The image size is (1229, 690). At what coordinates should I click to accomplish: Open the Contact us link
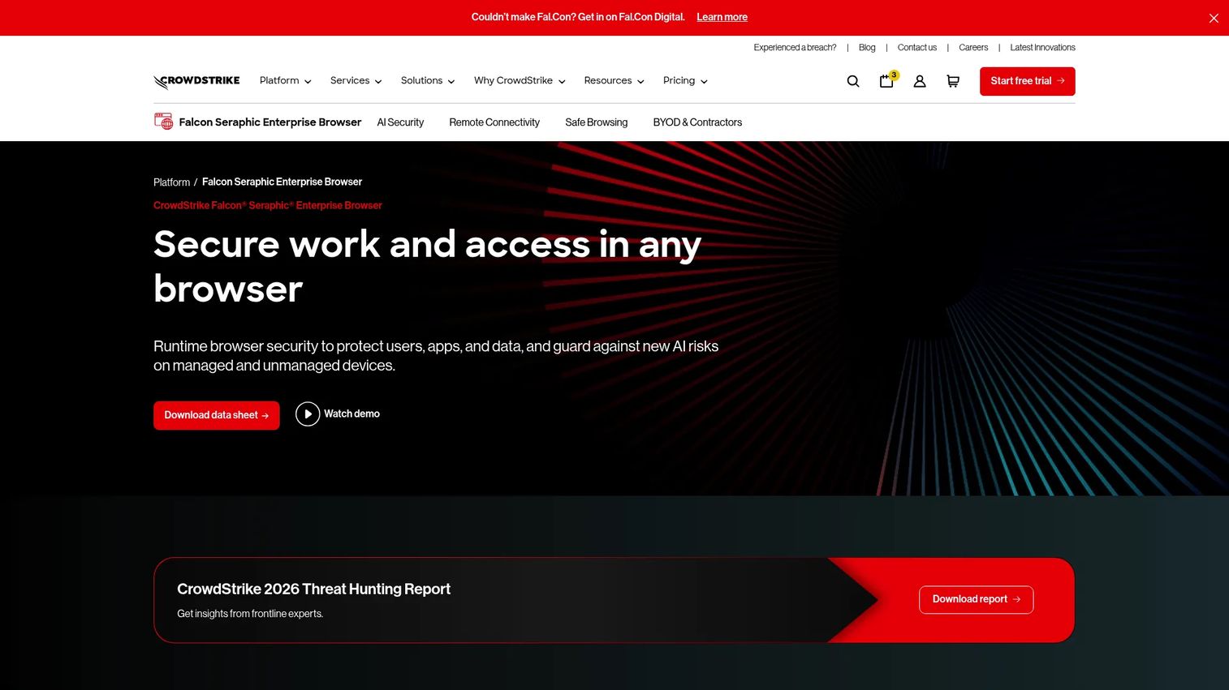pos(917,48)
